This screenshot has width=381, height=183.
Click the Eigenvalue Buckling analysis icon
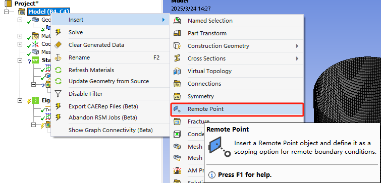tap(35, 100)
